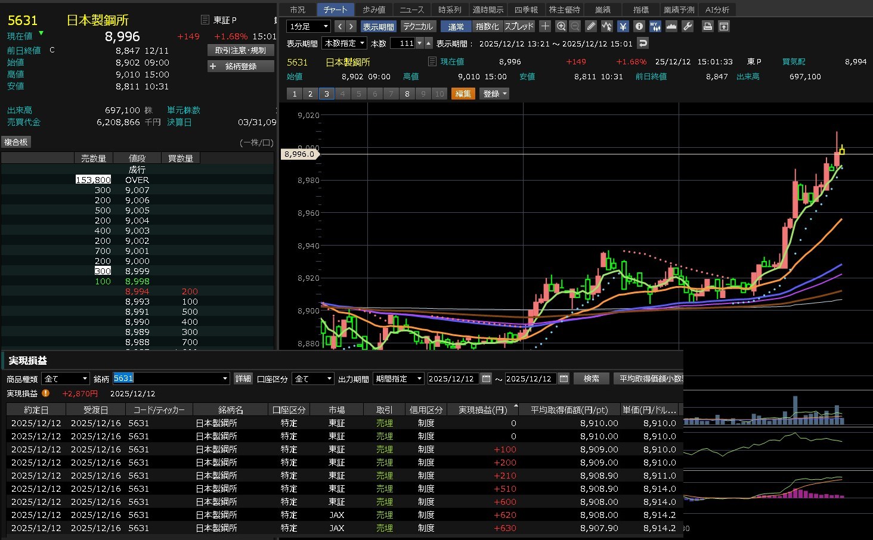Enable the スプレッド spread mode

click(x=519, y=27)
